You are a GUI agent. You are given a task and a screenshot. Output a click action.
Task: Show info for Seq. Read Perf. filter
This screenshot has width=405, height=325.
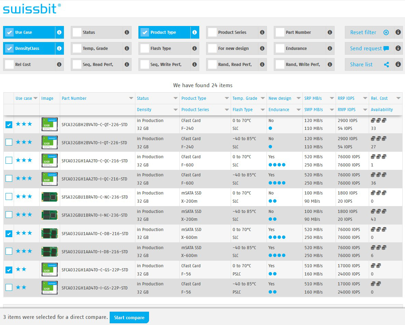click(x=127, y=64)
